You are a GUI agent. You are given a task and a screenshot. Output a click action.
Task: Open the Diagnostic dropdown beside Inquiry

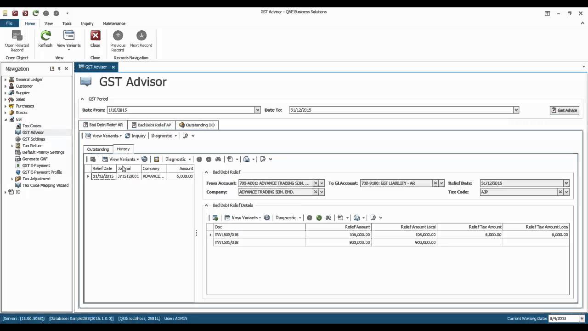[x=164, y=136]
